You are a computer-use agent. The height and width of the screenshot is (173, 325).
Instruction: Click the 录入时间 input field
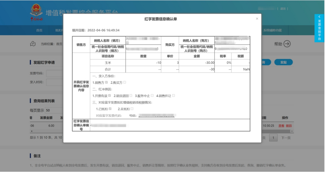pyautogui.click(x=55, y=82)
